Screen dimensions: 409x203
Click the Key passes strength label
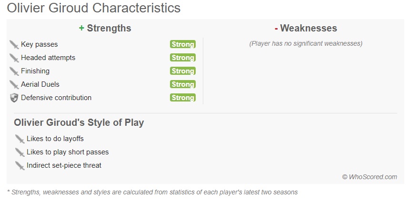click(x=40, y=44)
